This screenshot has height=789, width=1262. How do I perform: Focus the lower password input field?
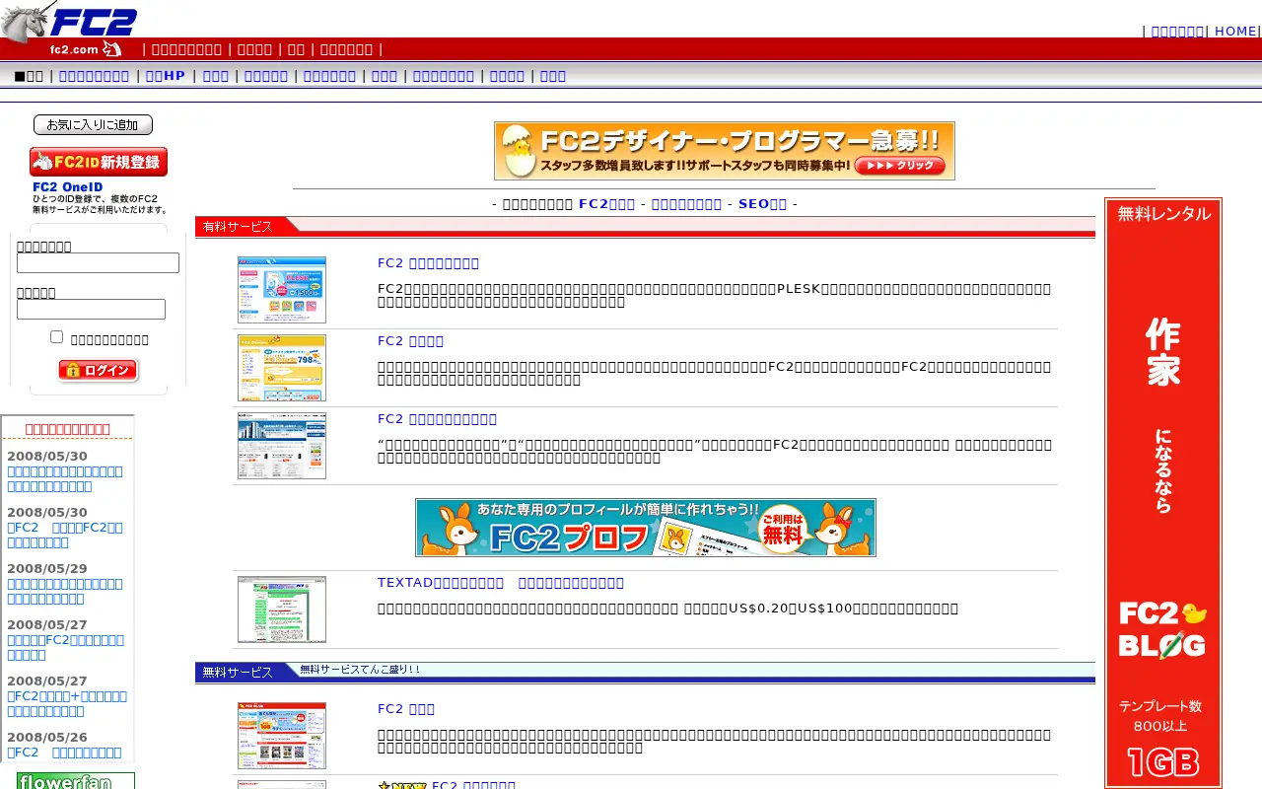(x=91, y=309)
